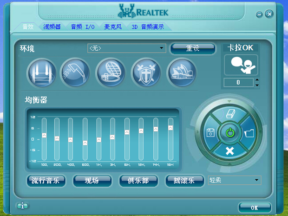Save equalizer preset with floppy icon
Image resolution: width=288 pixels, height=216 pixels.
[x=210, y=132]
